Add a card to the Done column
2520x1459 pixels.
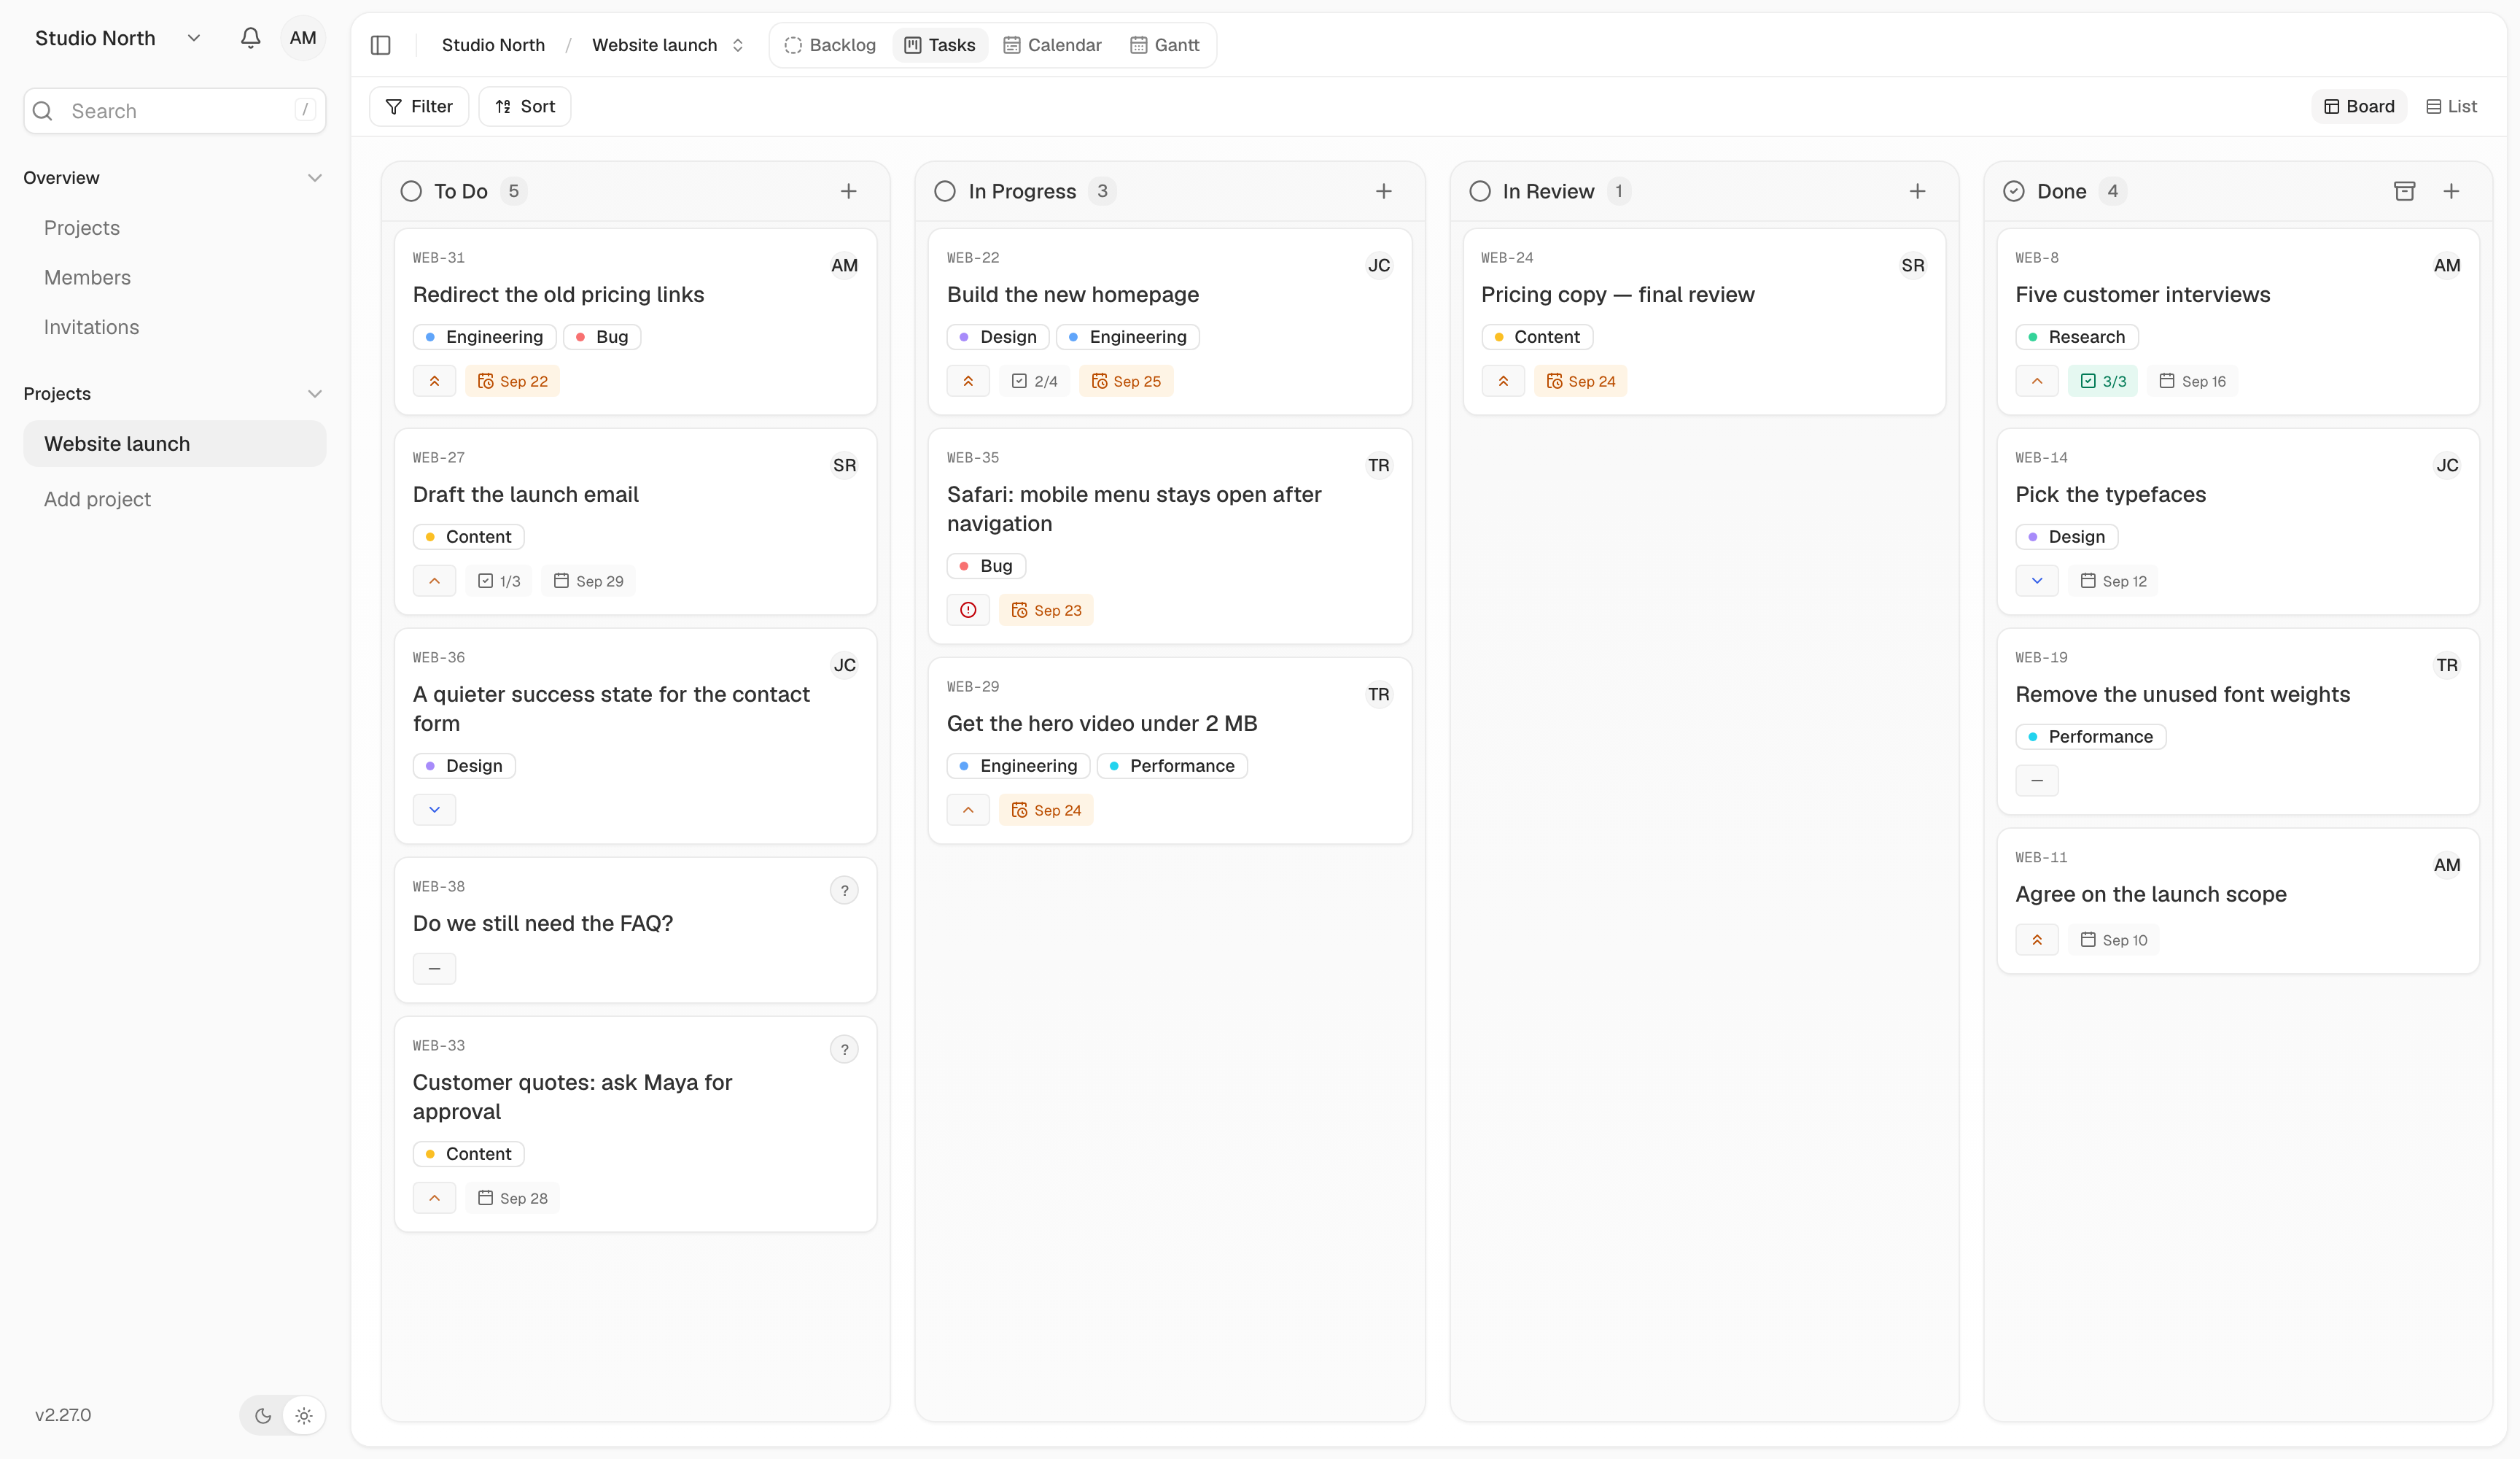[2451, 191]
